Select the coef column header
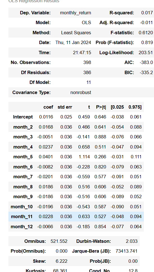This screenshot has width=154, height=272. click(x=48, y=107)
